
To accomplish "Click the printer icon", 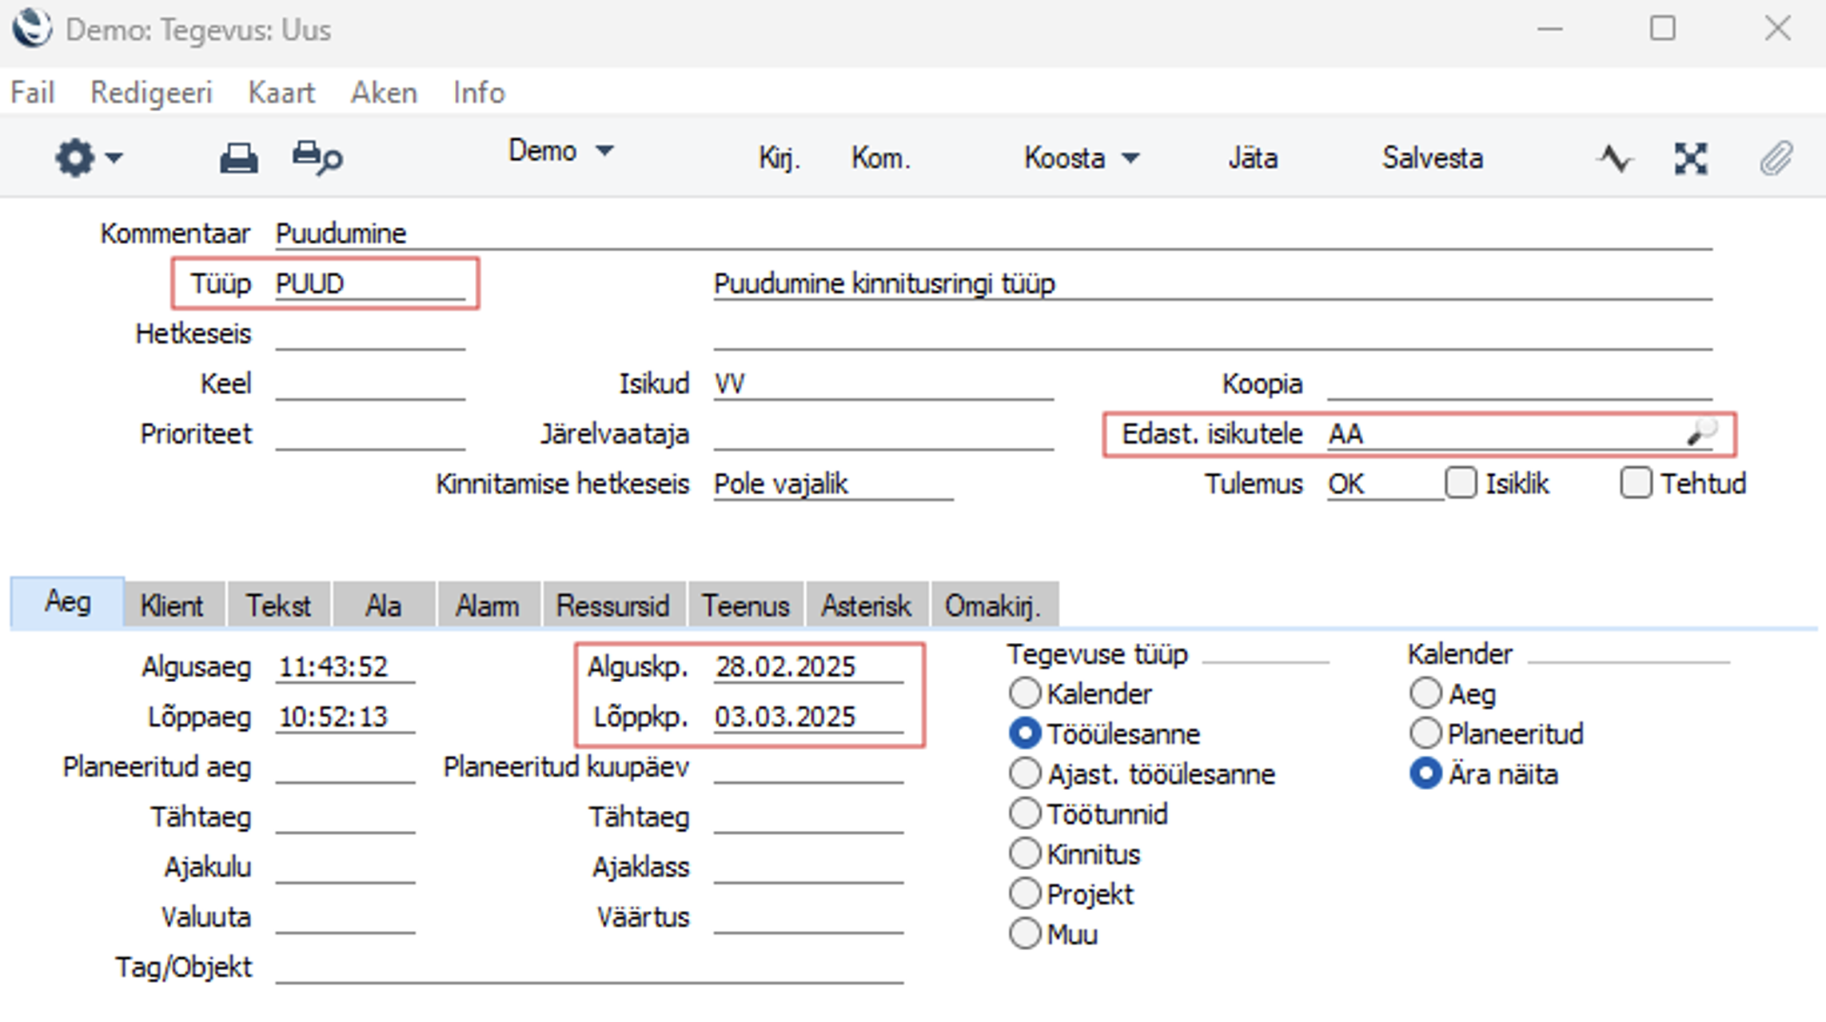I will (x=238, y=158).
